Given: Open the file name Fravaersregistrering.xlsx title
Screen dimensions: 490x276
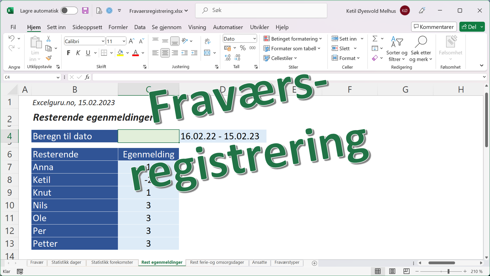Looking at the screenshot, I should 159,11.
